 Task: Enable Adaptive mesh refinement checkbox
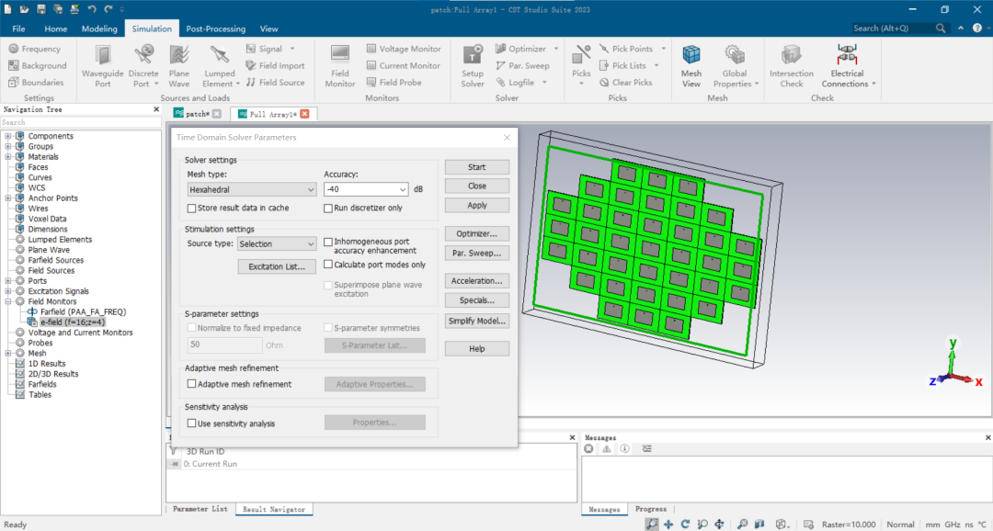(x=192, y=384)
